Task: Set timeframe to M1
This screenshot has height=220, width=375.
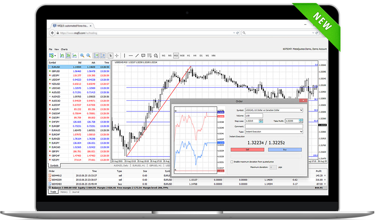Action: pyautogui.click(x=163, y=56)
